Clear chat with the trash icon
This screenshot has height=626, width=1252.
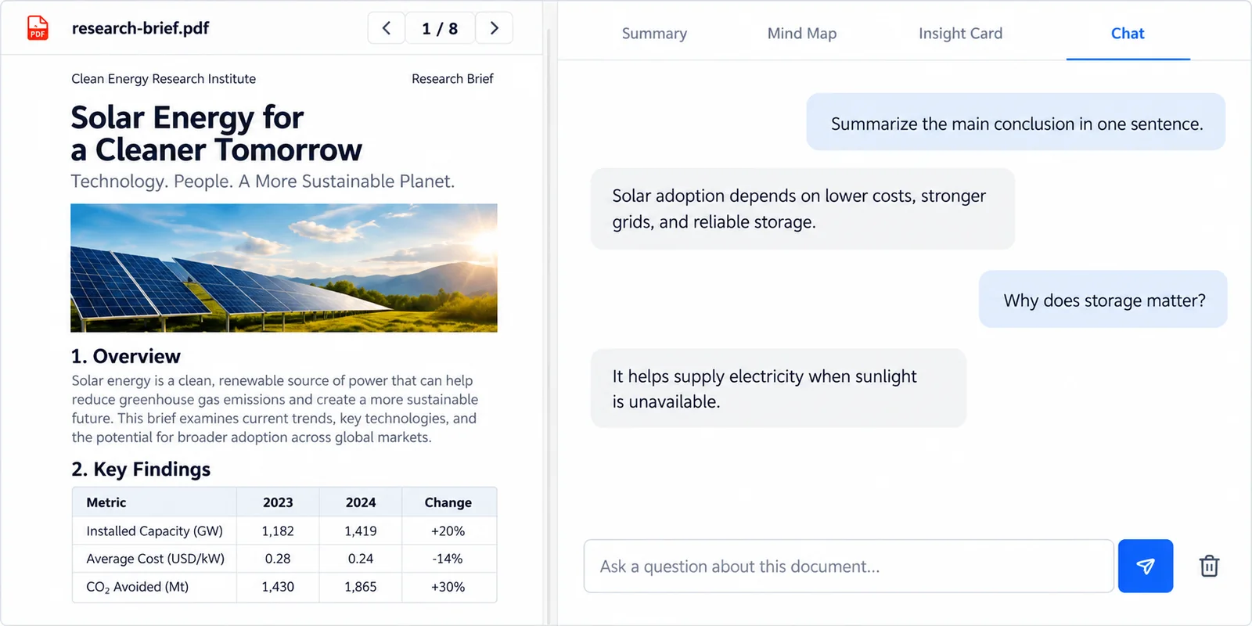(1209, 566)
